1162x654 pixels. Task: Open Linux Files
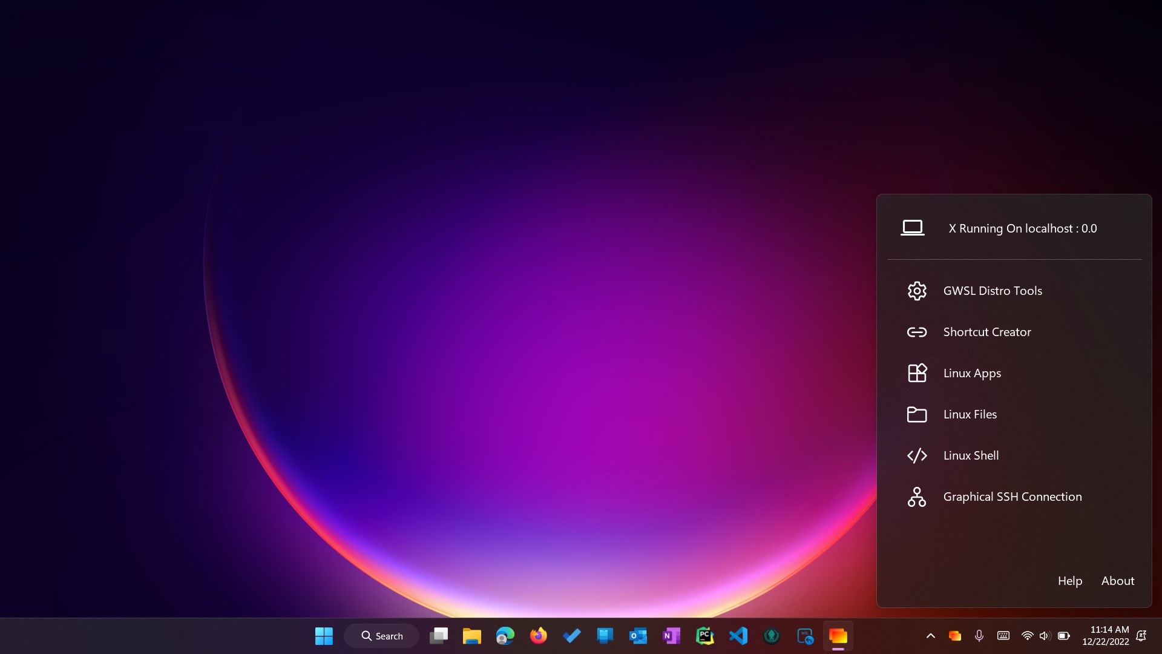tap(970, 414)
